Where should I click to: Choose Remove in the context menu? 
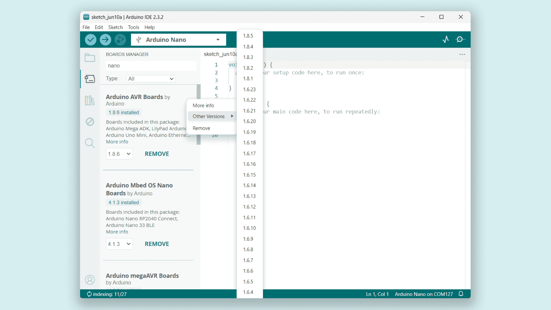(x=201, y=128)
